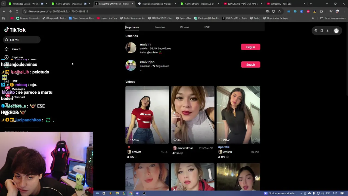Image resolution: width=348 pixels, height=196 pixels.
Task: Open the taskbar notification center icon
Action: click(342, 193)
